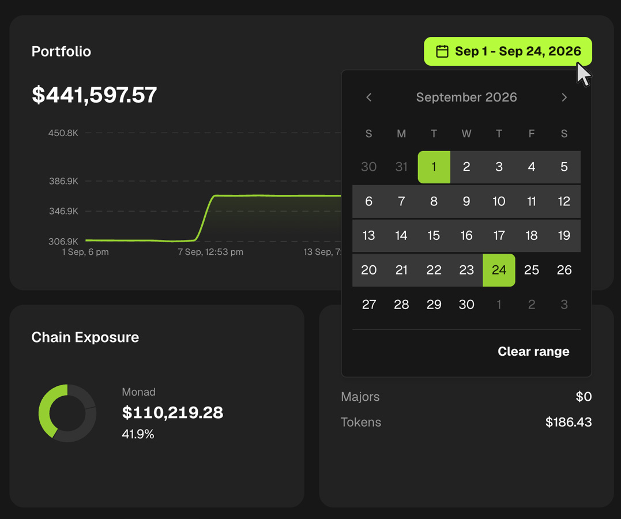
Task: Select September 2 in the calendar
Action: [466, 167]
